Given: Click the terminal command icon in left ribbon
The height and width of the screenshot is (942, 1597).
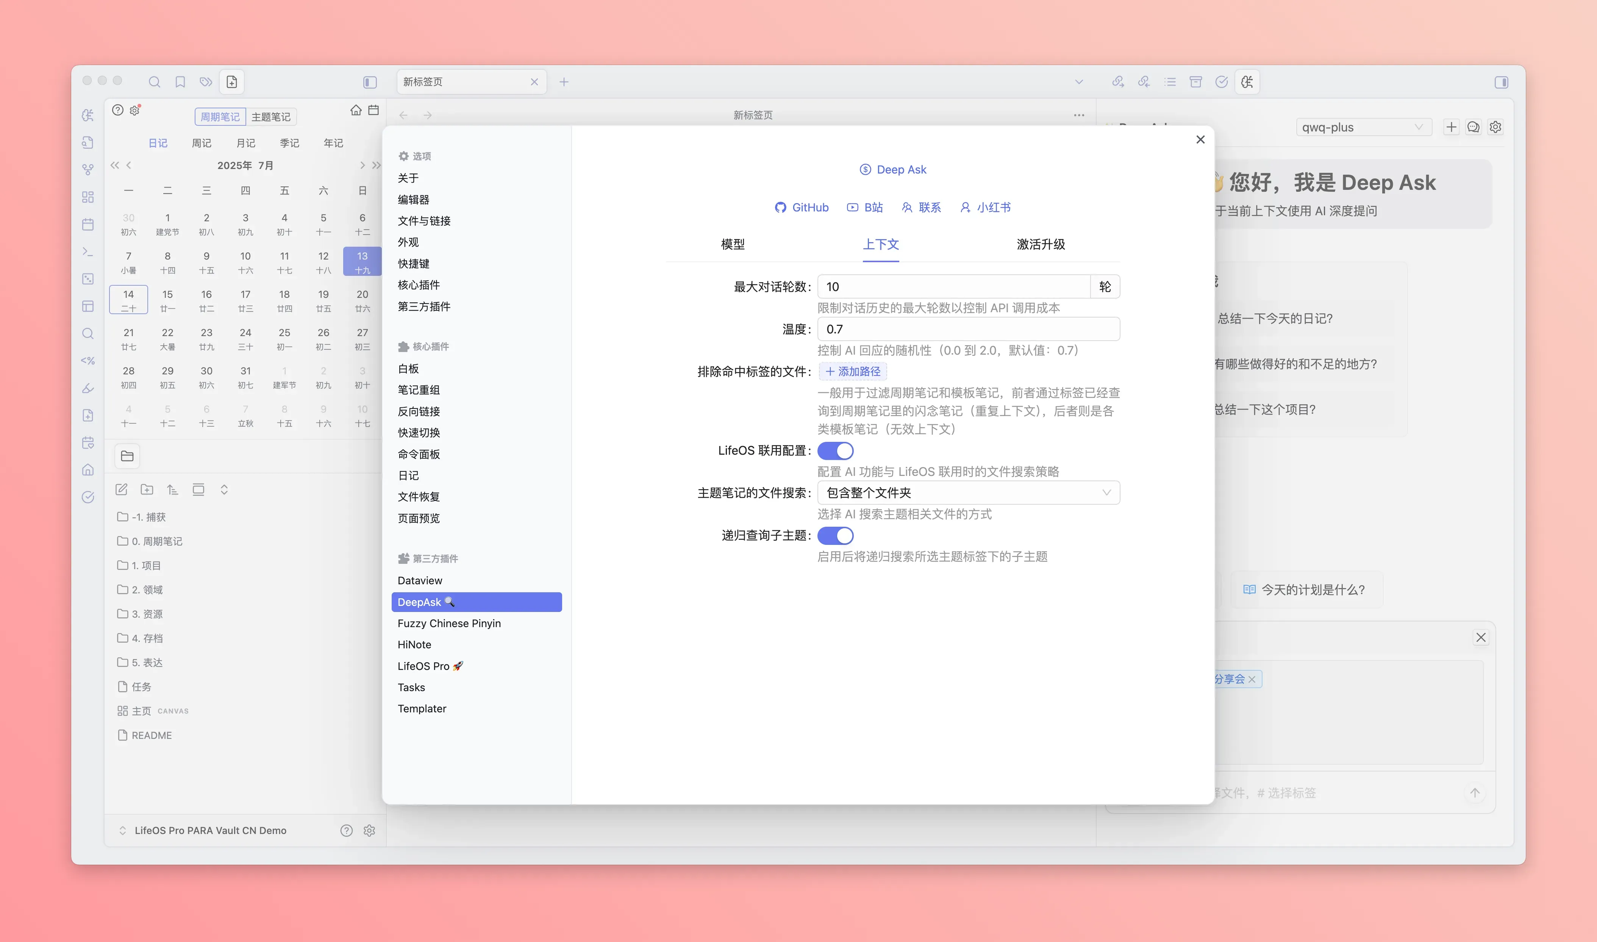Looking at the screenshot, I should click(88, 252).
